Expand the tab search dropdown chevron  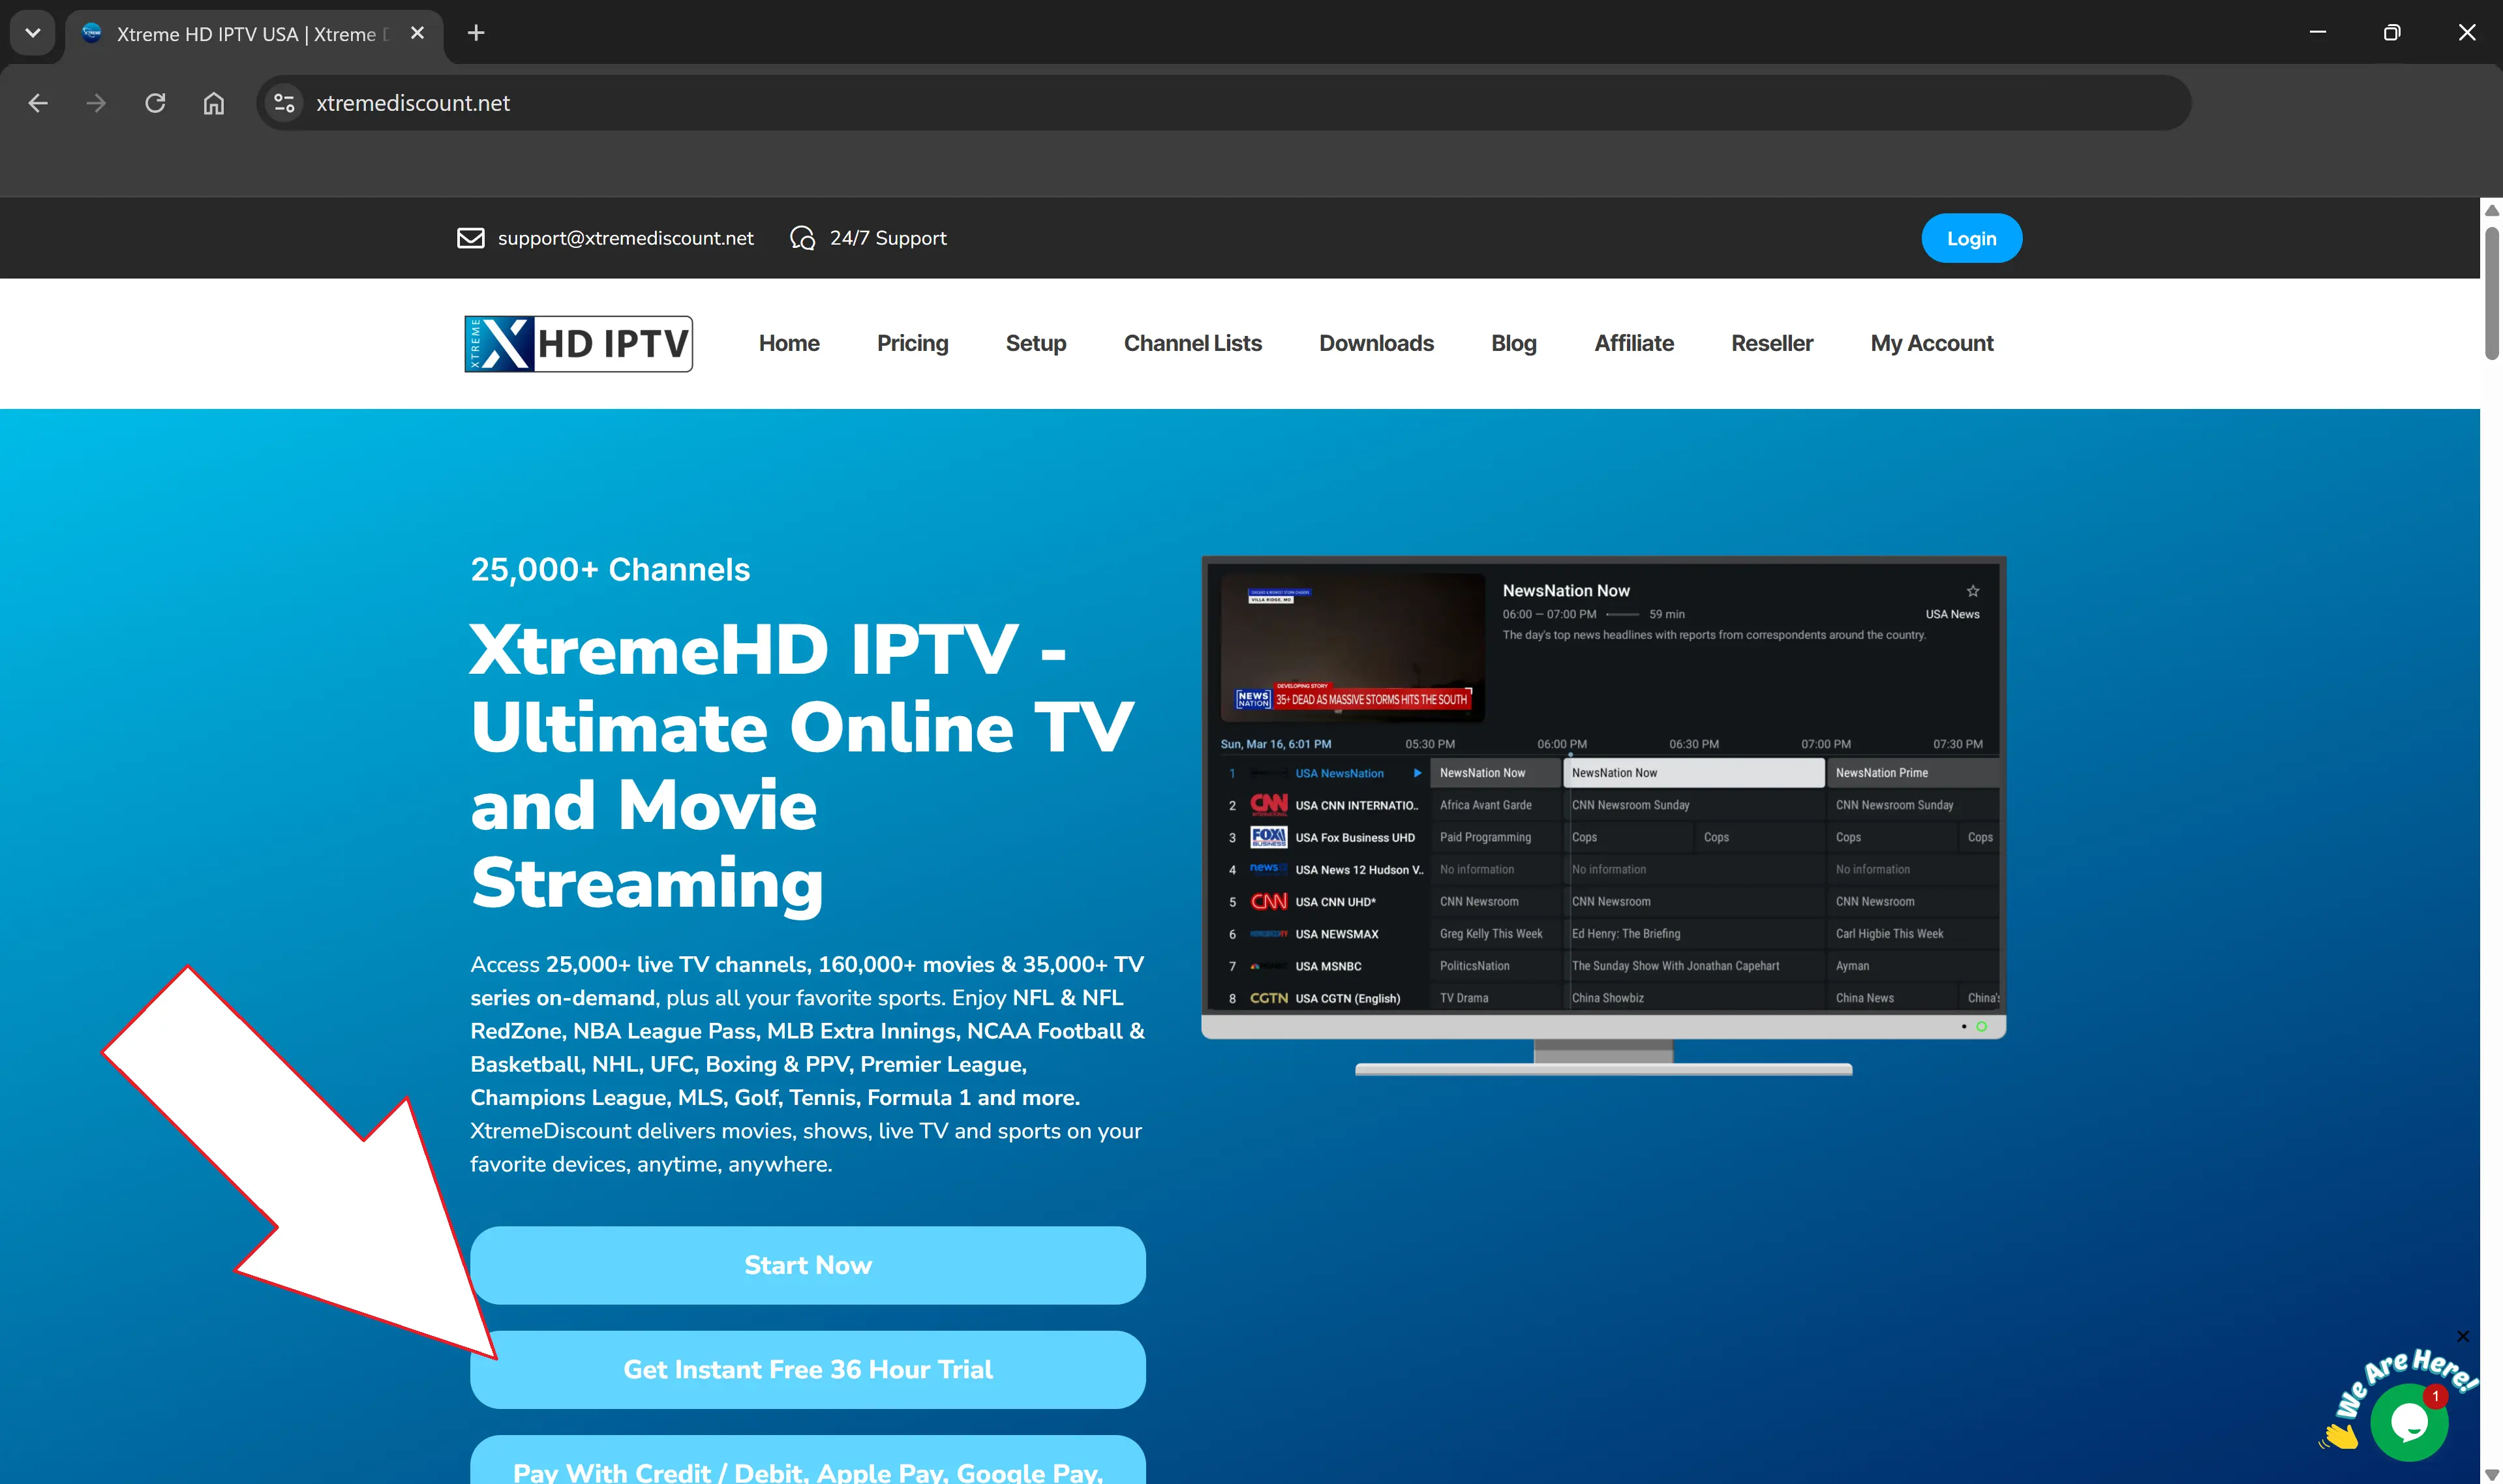point(32,33)
